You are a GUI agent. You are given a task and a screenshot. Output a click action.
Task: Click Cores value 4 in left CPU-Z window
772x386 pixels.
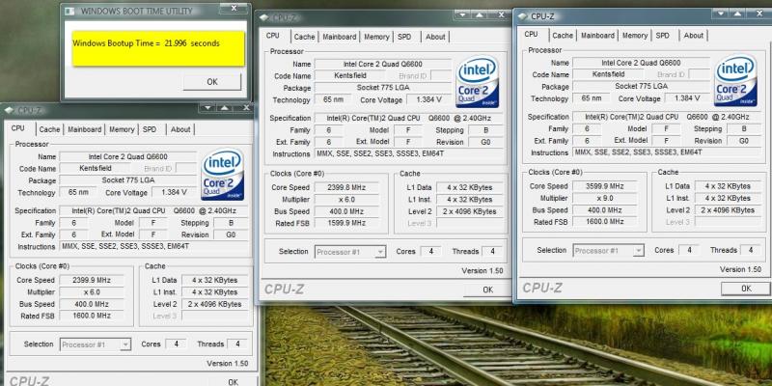[177, 345]
